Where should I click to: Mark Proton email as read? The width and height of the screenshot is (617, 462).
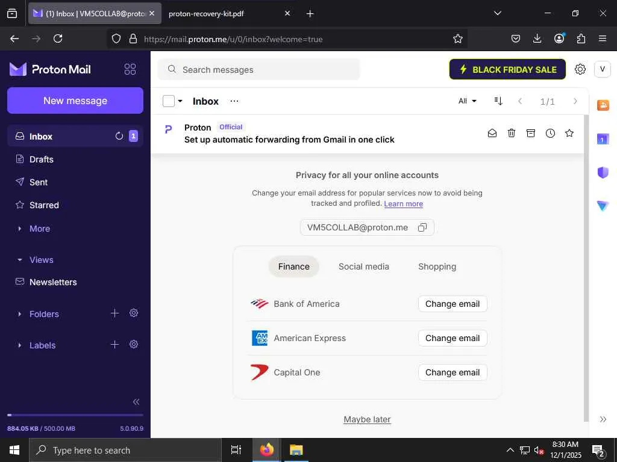pos(492,133)
